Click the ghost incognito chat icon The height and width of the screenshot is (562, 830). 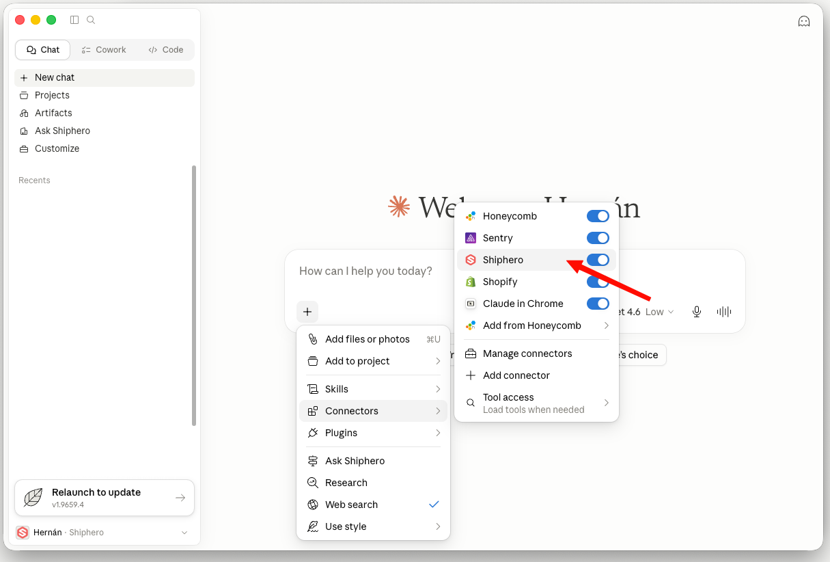coord(804,21)
